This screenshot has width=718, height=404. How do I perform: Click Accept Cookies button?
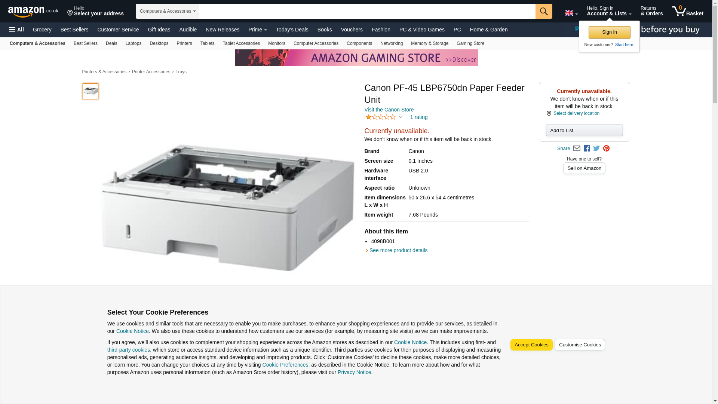[531, 345]
